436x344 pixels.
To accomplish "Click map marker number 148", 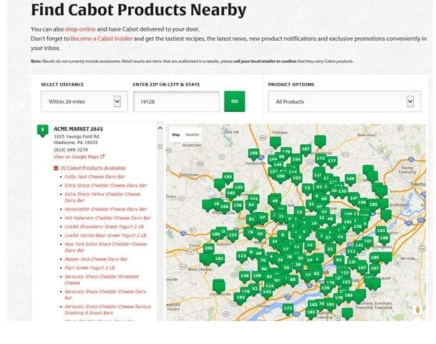I will click(x=245, y=277).
